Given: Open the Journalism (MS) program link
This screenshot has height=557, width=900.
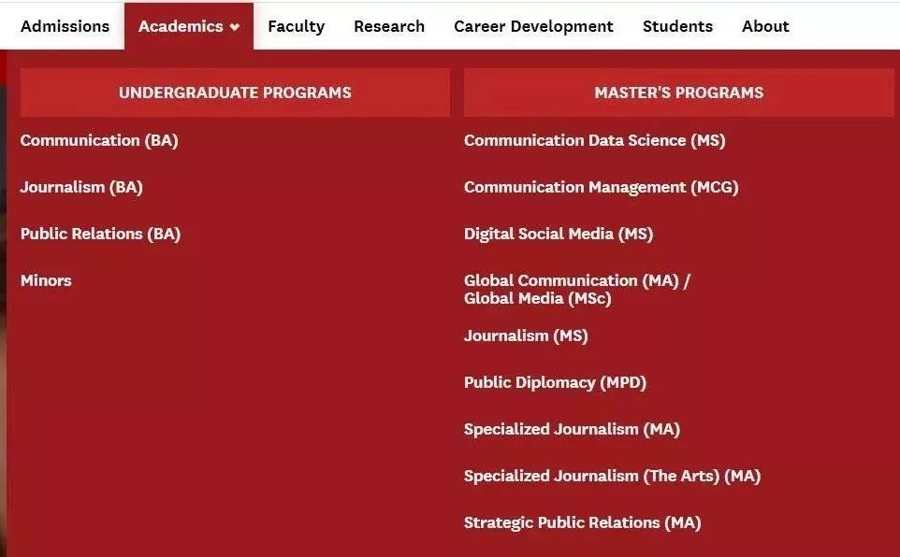Looking at the screenshot, I should pyautogui.click(x=526, y=336).
